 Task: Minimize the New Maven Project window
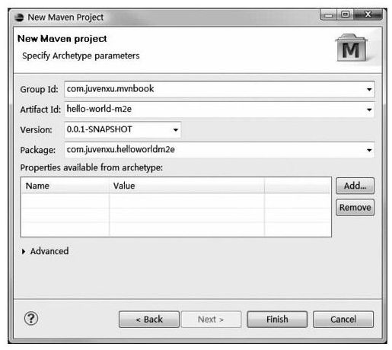[x=328, y=14]
